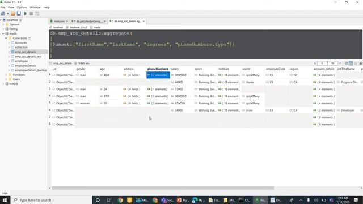The height and width of the screenshot is (204, 363).
Task: Click the rotate layout toolbar icon
Action: pyautogui.click(x=37, y=14)
